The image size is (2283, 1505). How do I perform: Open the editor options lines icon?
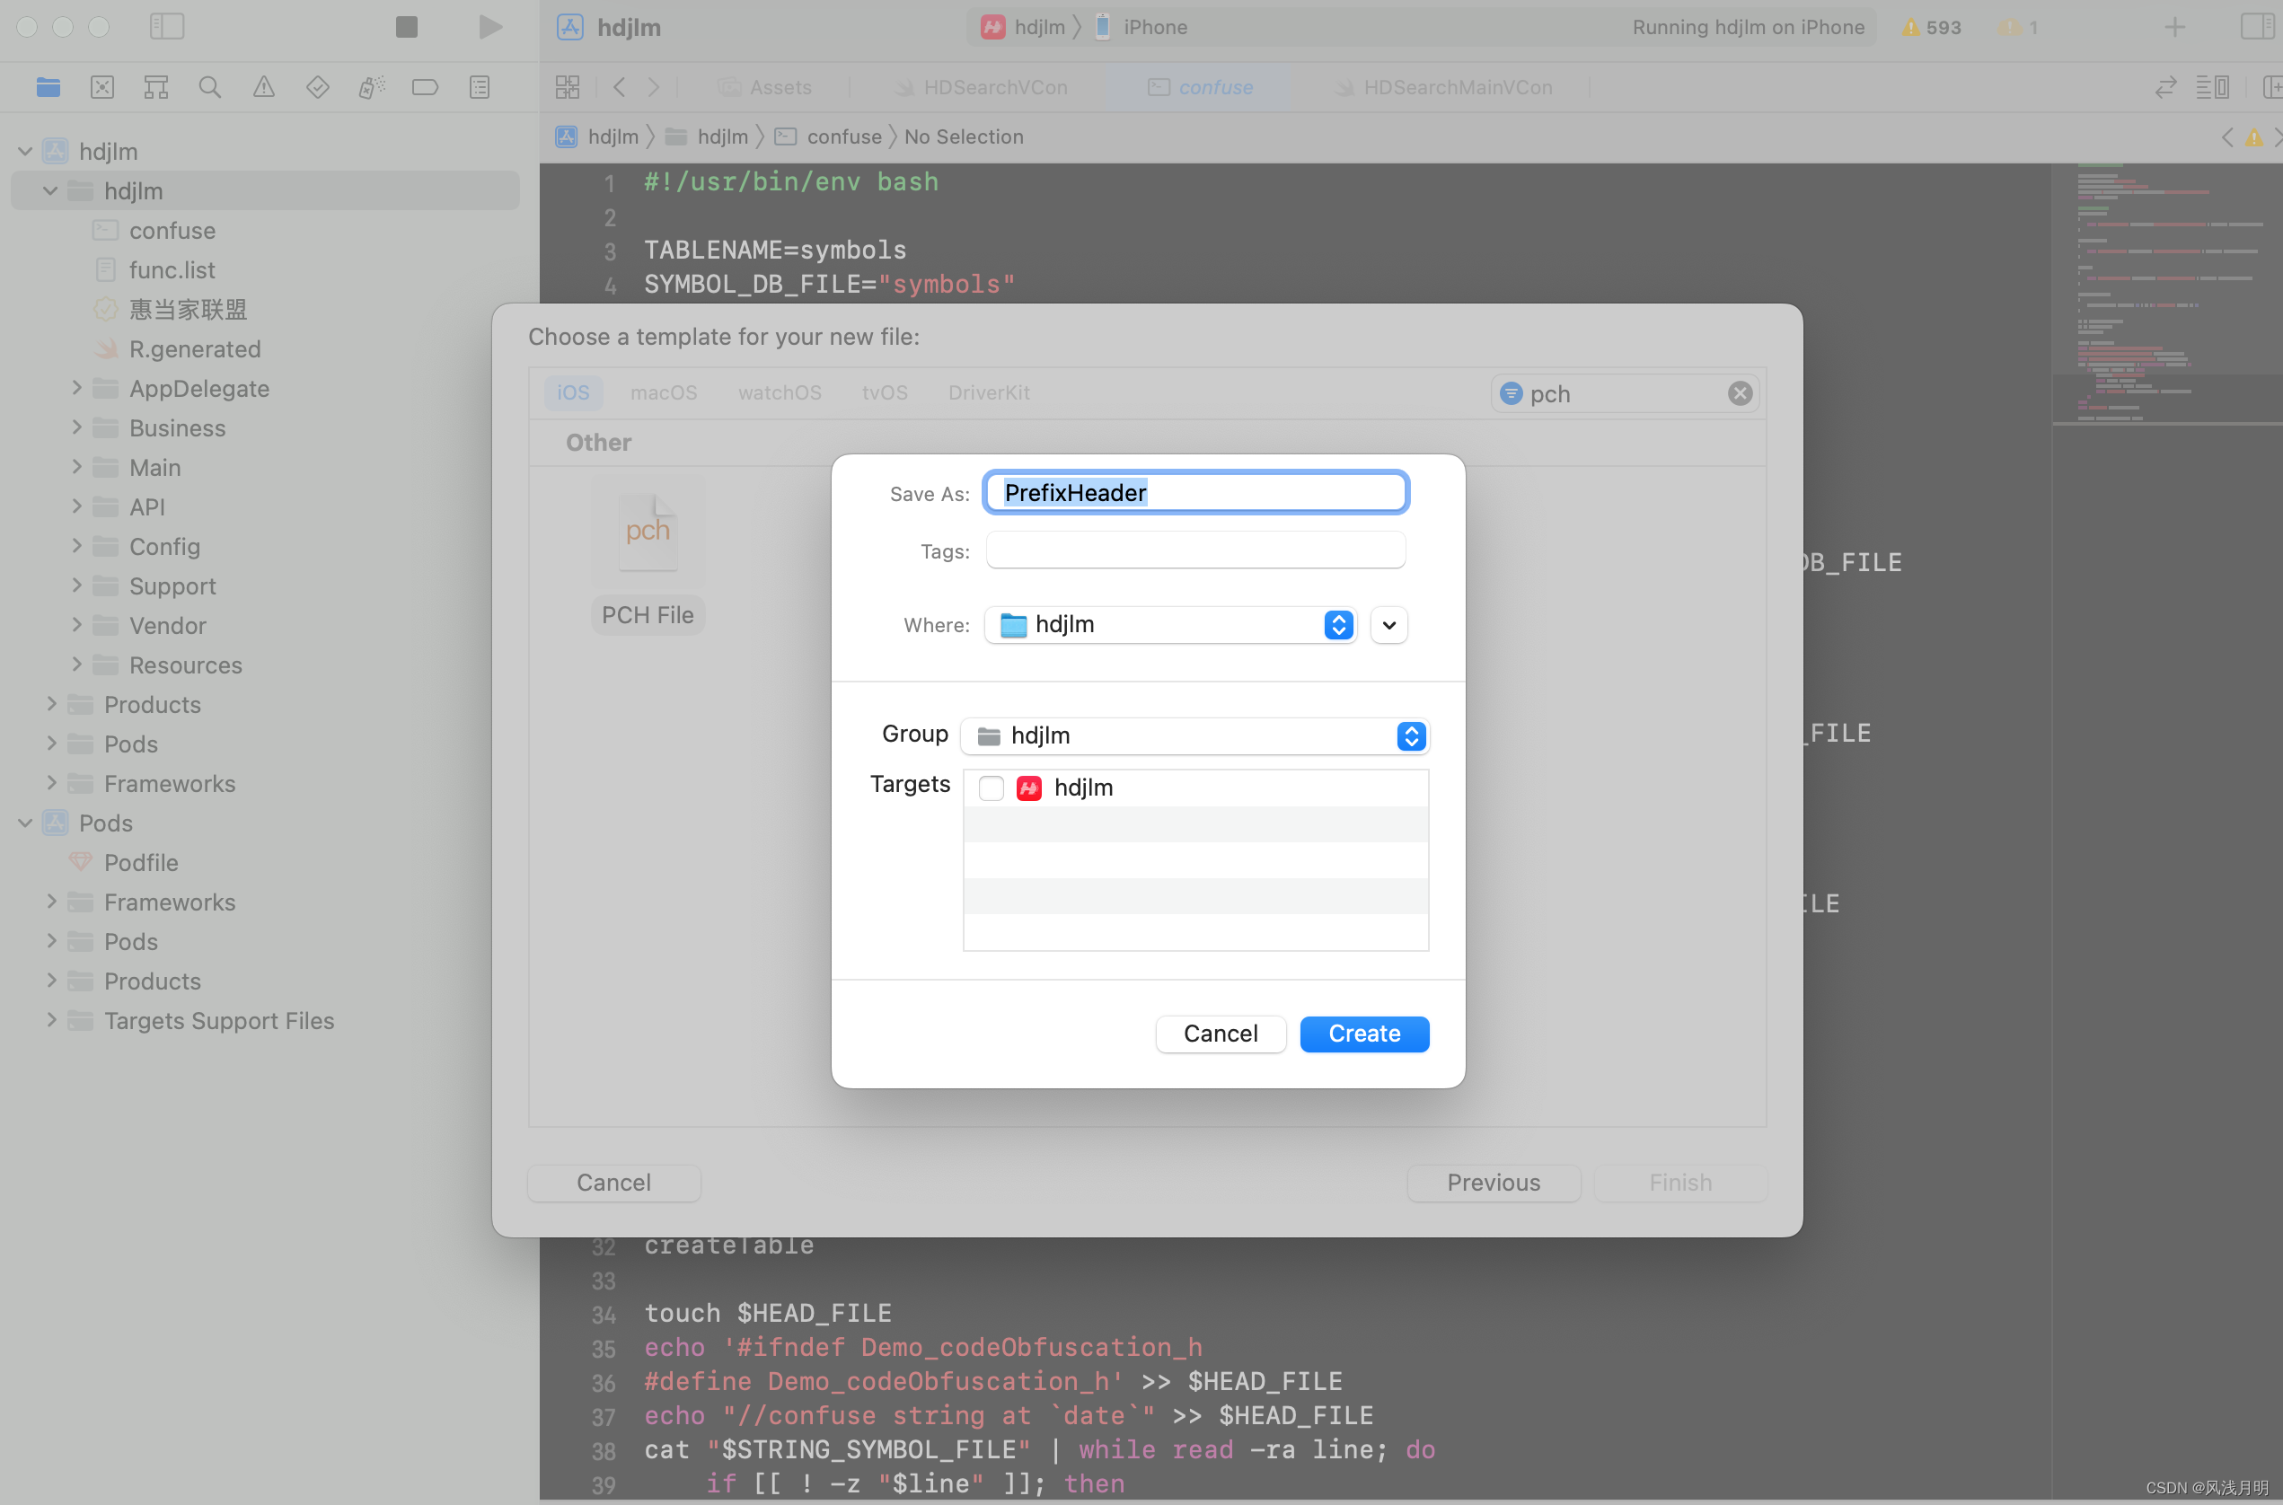[x=2212, y=87]
